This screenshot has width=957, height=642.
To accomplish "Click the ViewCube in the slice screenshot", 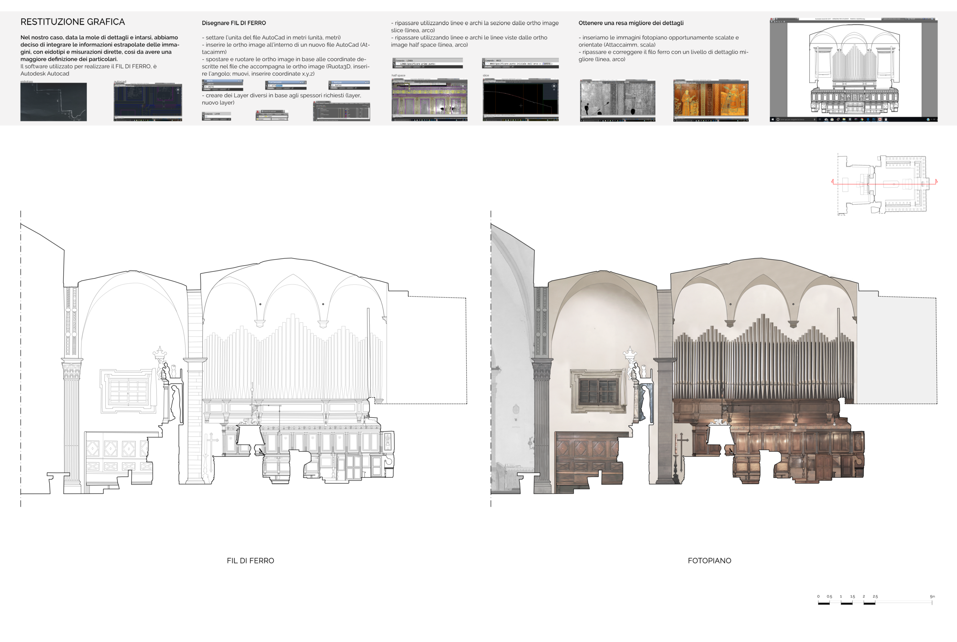I will click(x=554, y=86).
